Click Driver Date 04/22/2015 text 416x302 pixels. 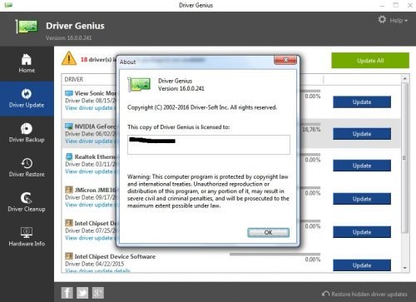[95, 264]
